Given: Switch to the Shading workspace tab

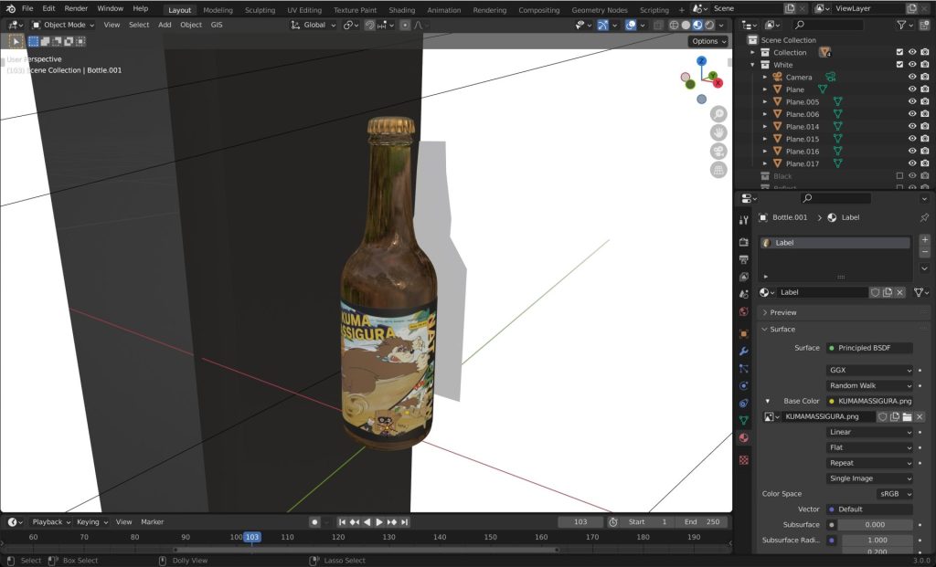Looking at the screenshot, I should pos(401,10).
